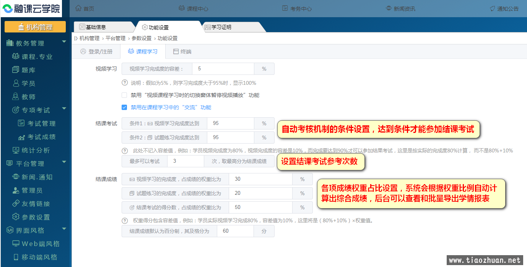Viewport: 527px width, 267px height.
Task: Click the 管理员 icon in sidebar
Action: pyautogui.click(x=16, y=190)
